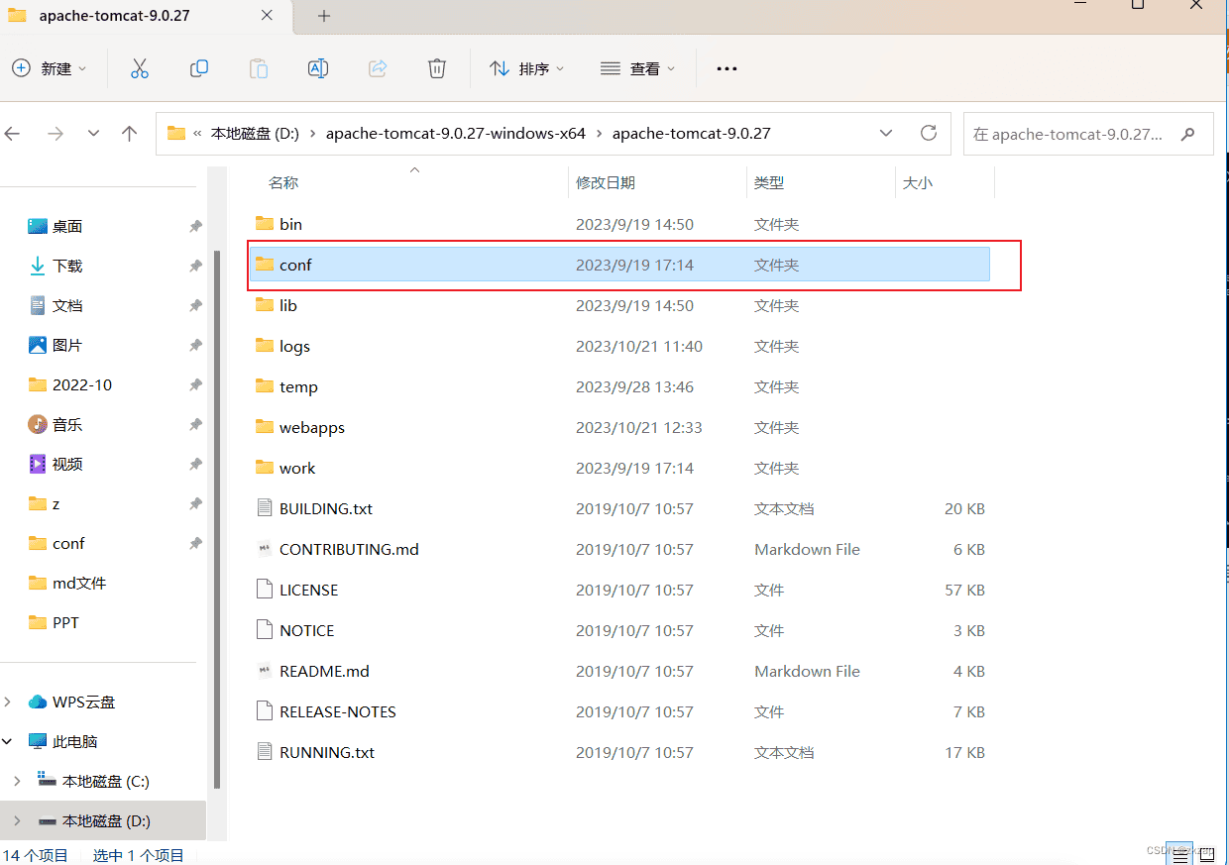Select the webapps folder row

click(619, 427)
